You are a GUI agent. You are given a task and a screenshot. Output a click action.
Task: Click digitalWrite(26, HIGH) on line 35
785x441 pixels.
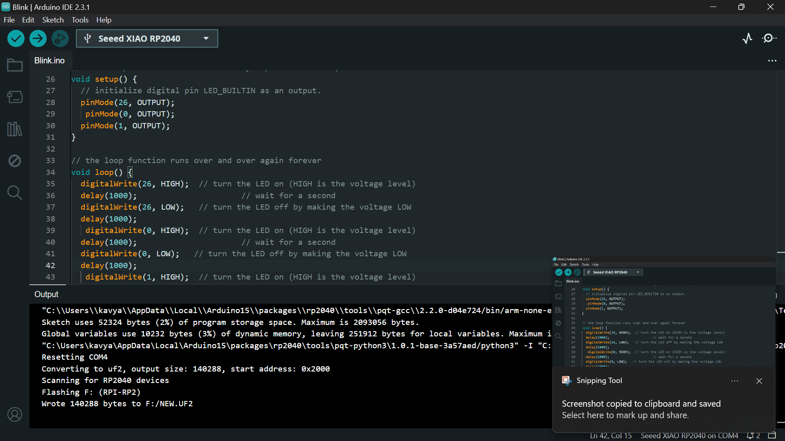tap(135, 184)
